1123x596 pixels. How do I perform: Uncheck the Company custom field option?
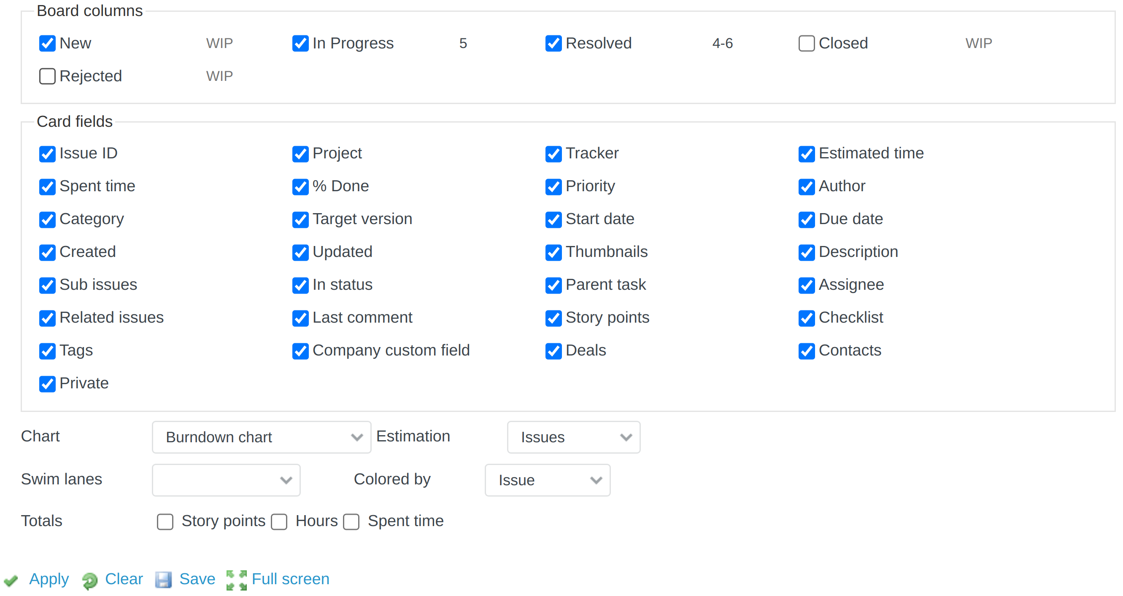click(300, 351)
